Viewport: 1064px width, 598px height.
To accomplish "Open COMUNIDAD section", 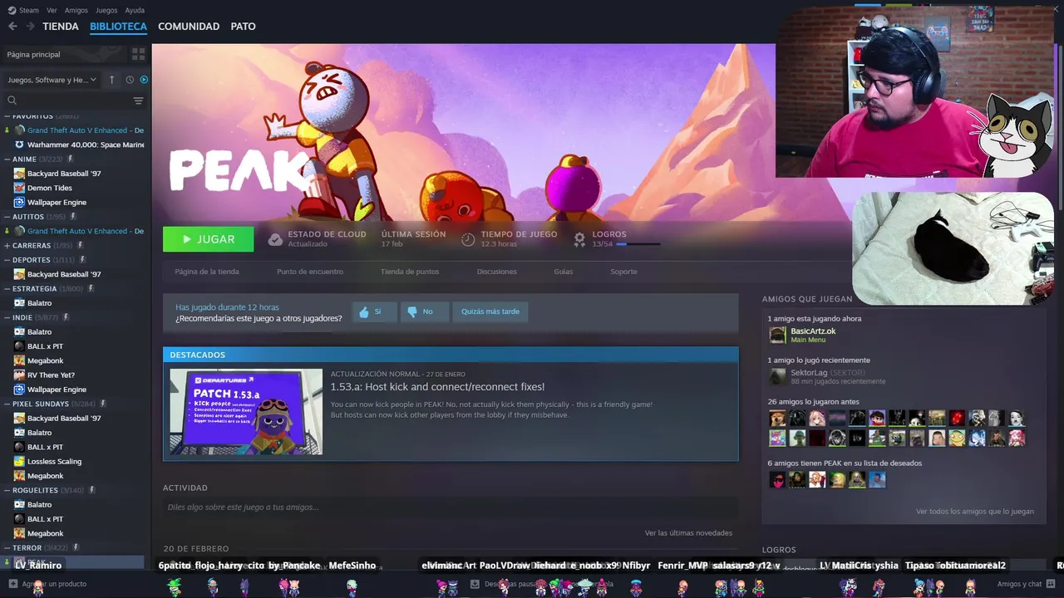I will coord(189,27).
